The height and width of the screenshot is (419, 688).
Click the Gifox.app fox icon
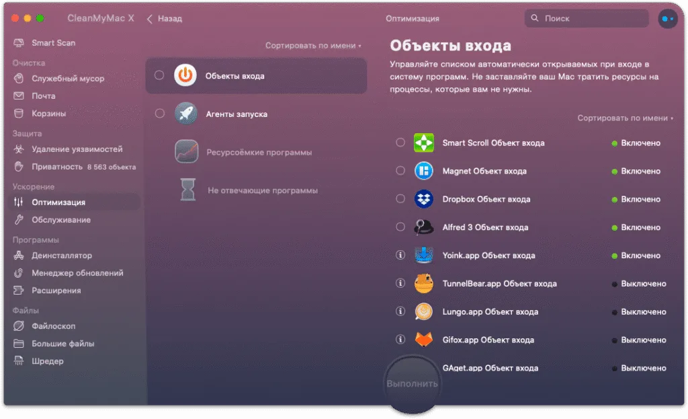click(423, 340)
